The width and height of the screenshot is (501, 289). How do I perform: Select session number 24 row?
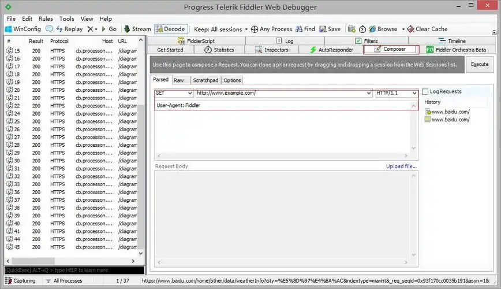(x=72, y=113)
